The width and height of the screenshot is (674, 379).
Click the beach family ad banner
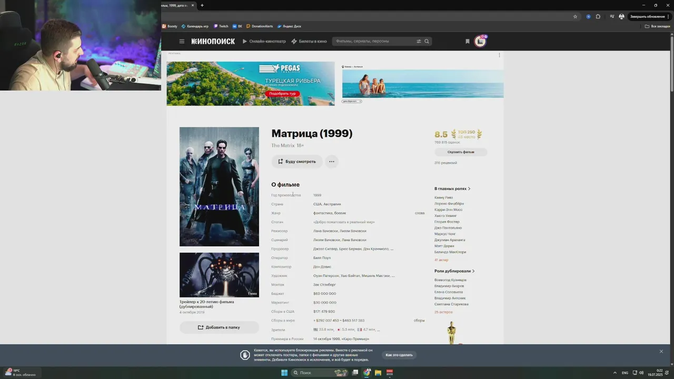coord(423,83)
